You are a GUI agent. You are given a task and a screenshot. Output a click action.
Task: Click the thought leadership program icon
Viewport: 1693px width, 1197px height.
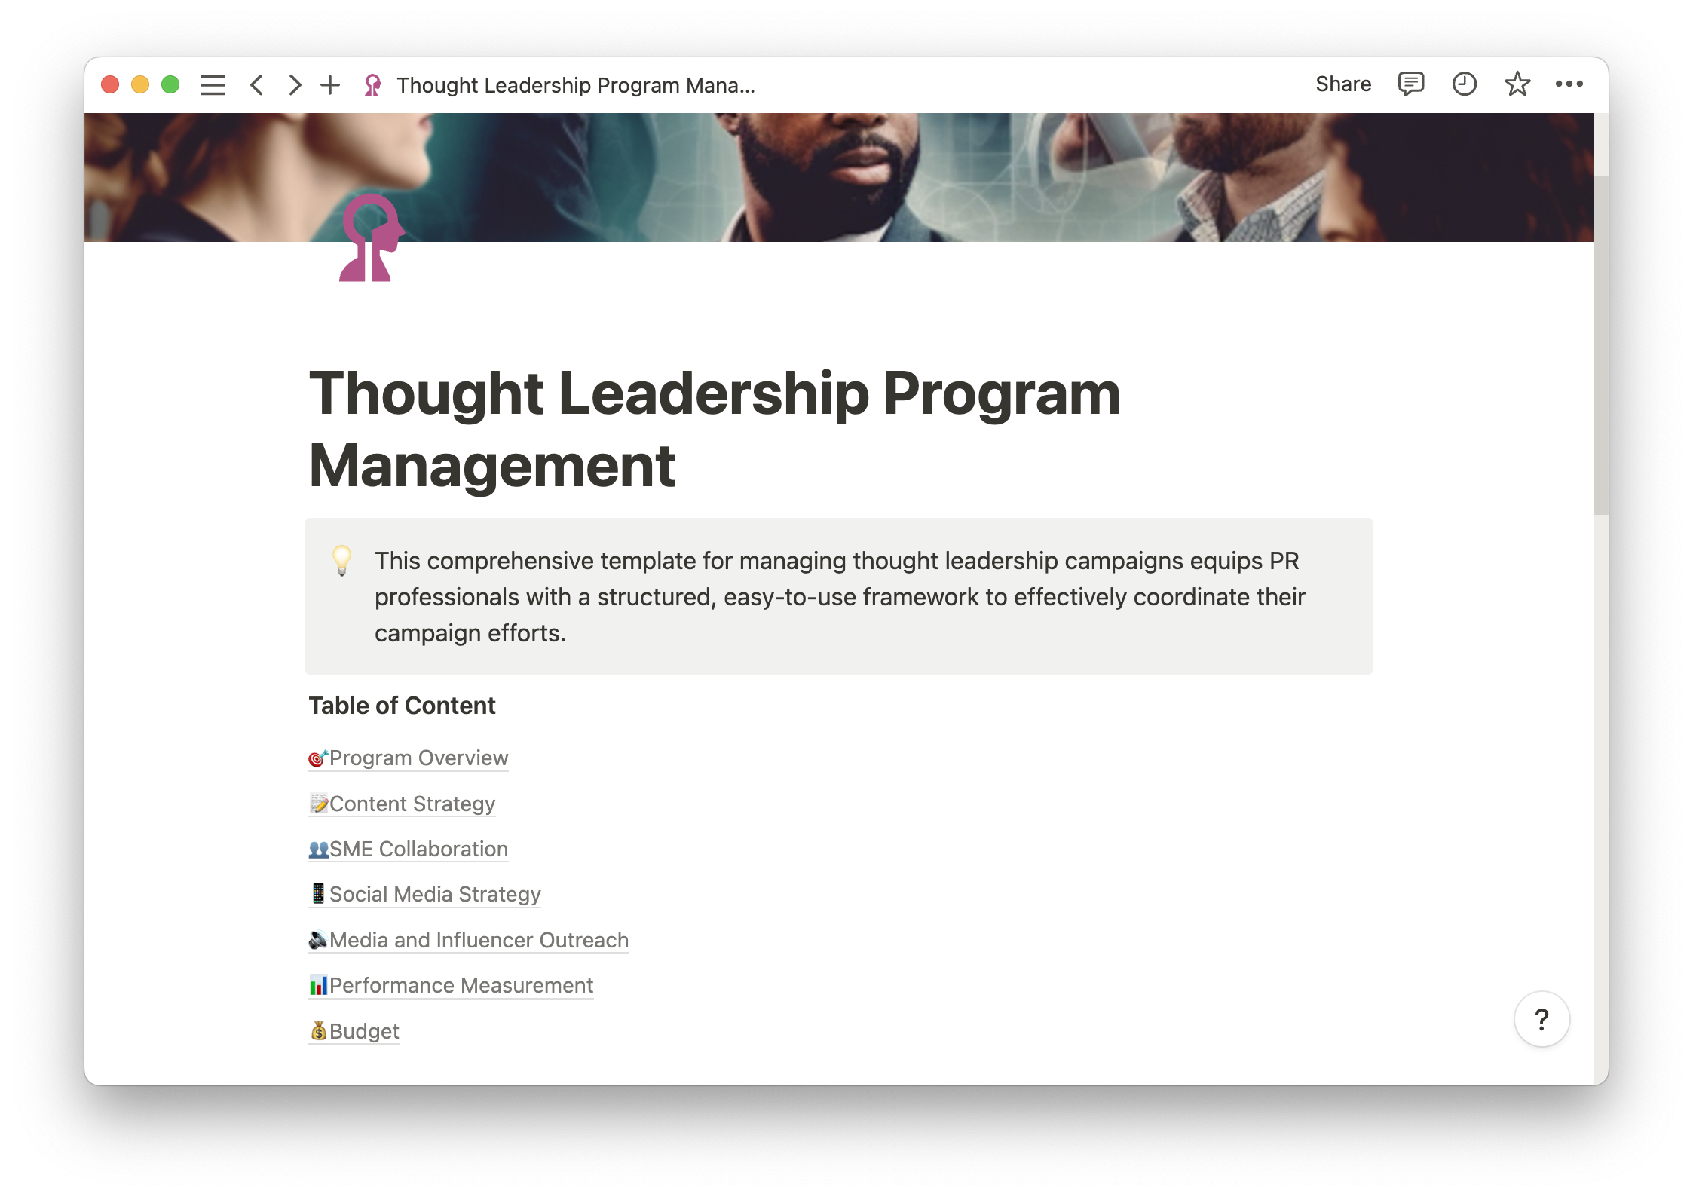(x=370, y=241)
